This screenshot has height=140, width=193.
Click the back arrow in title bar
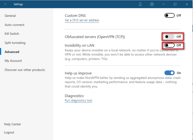click(6, 4)
